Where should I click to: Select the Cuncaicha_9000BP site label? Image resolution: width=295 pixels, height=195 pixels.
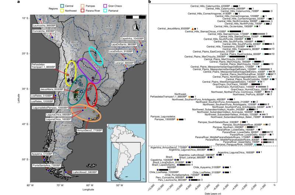pos(44,31)
